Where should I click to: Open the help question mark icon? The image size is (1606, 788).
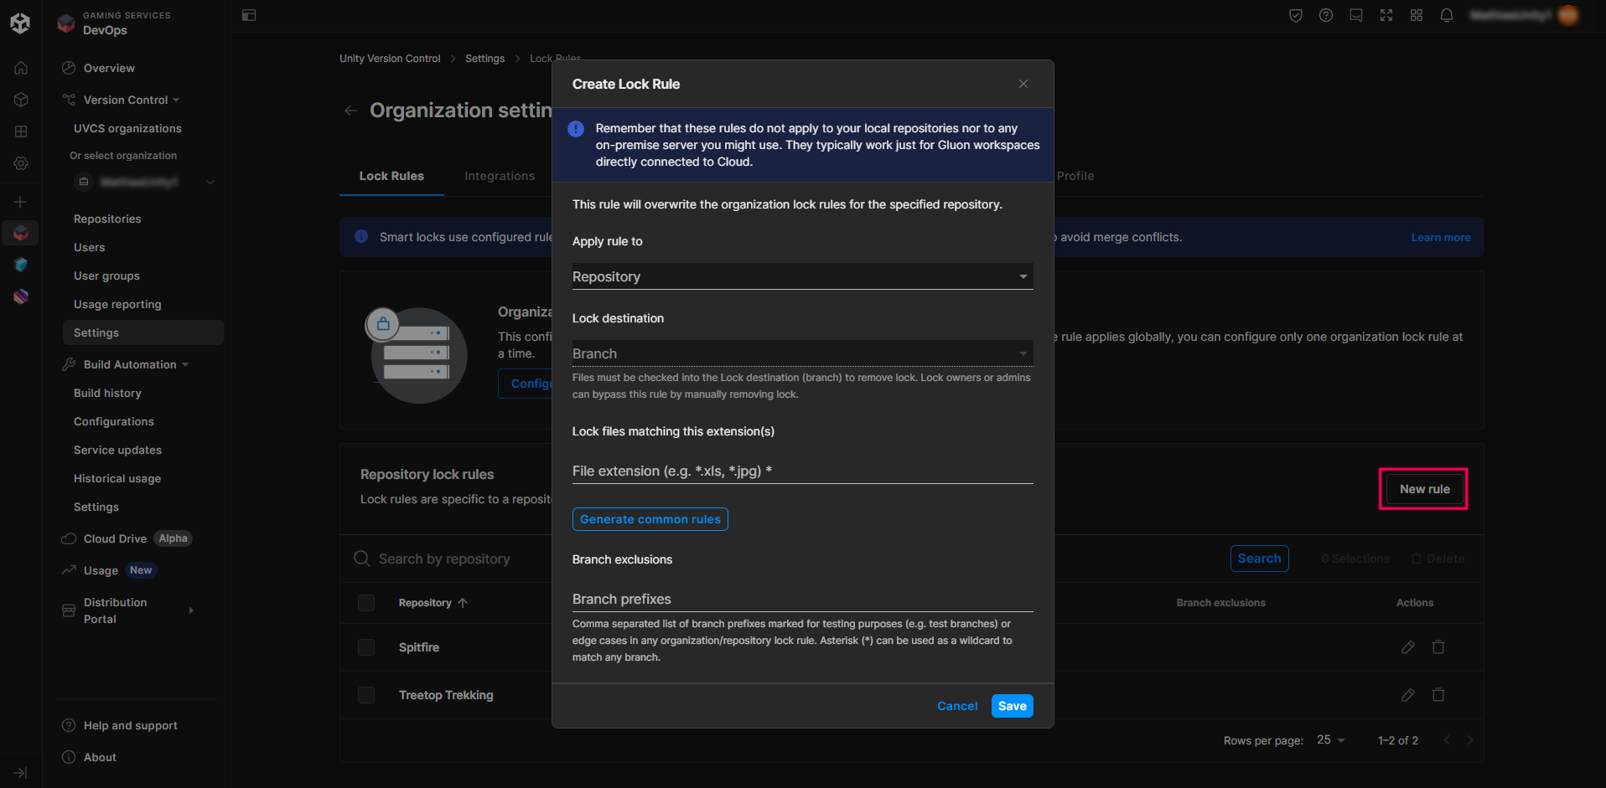pyautogui.click(x=1325, y=15)
